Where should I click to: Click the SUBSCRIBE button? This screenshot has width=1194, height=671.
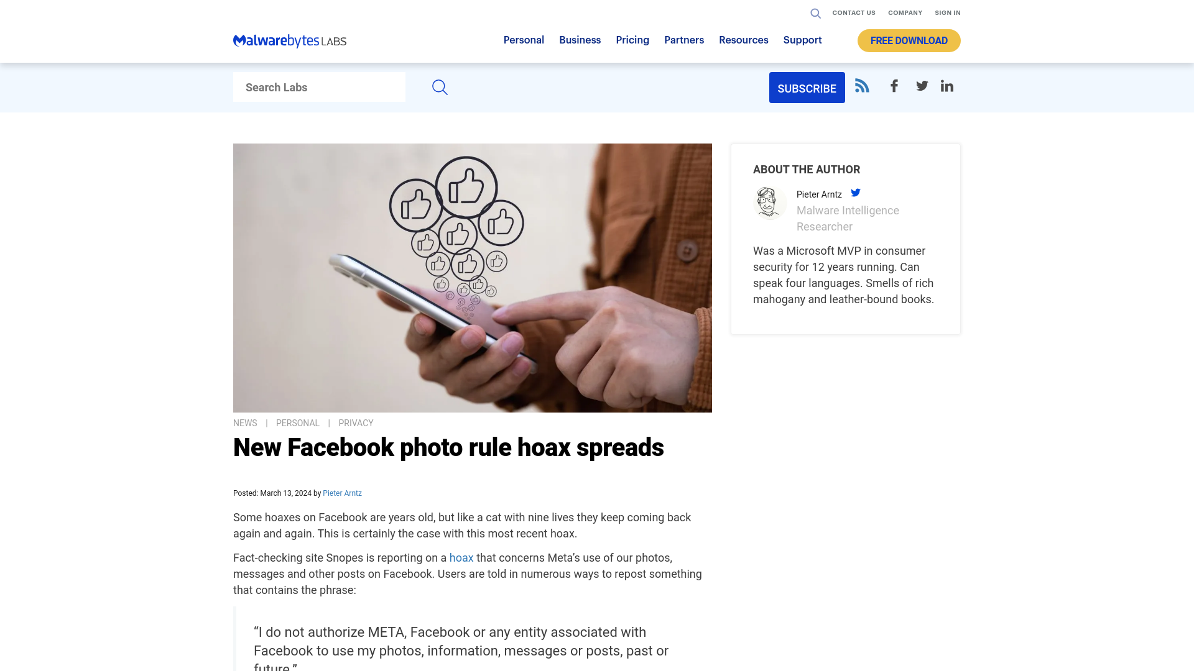point(807,88)
